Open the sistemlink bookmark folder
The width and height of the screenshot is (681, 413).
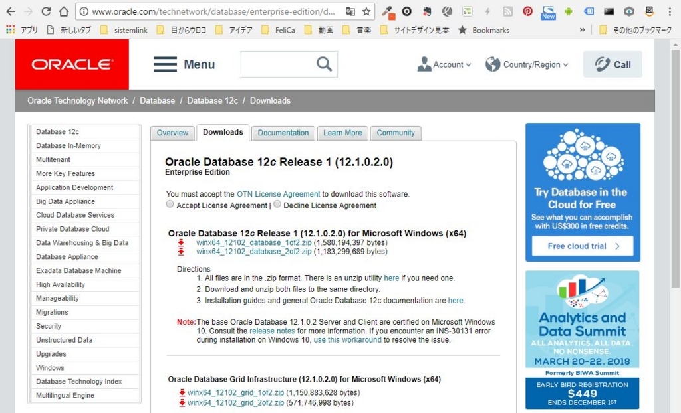click(124, 30)
